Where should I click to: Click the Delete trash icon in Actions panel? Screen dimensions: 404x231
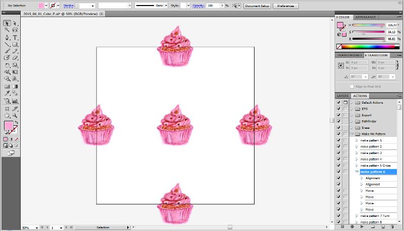(x=392, y=226)
